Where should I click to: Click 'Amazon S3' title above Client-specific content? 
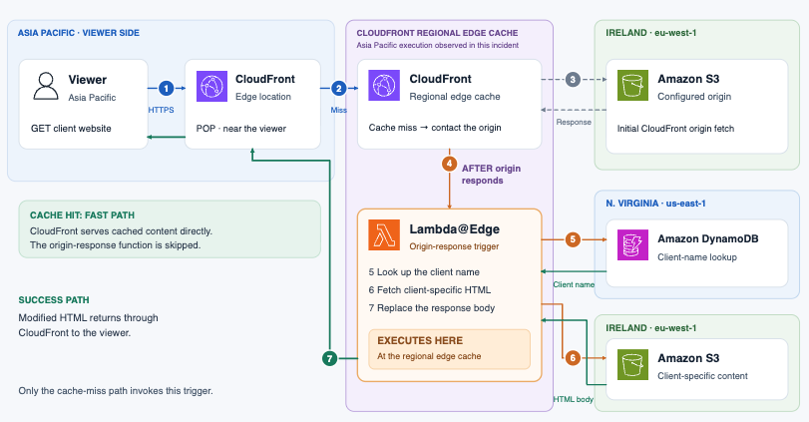coord(688,358)
